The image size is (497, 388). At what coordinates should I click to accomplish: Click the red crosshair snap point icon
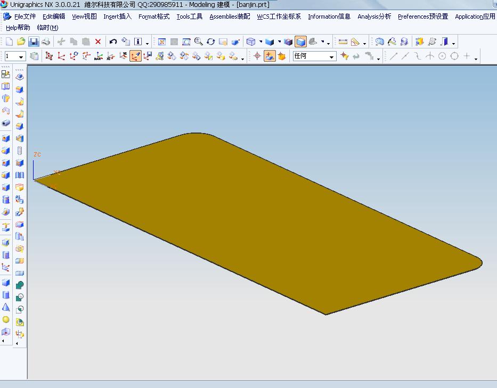[x=257, y=56]
